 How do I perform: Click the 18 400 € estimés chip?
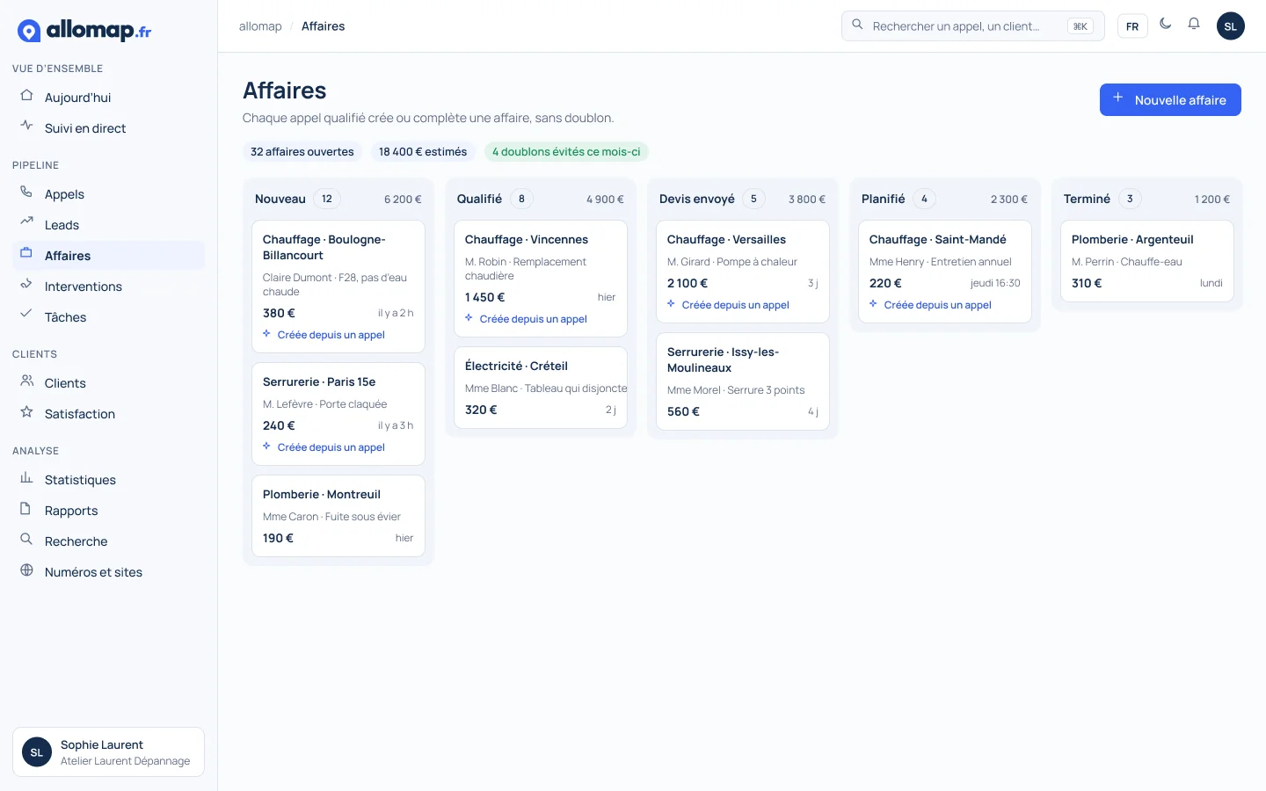pos(423,152)
